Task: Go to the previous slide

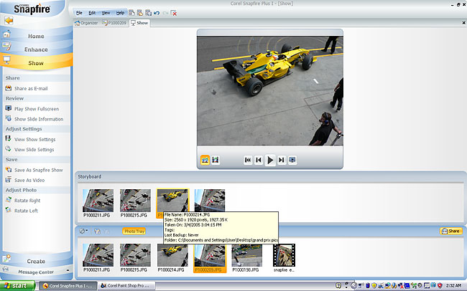Action: tap(259, 161)
